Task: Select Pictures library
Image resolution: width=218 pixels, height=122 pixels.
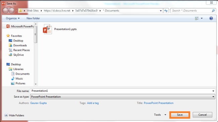Action: tap(18, 83)
